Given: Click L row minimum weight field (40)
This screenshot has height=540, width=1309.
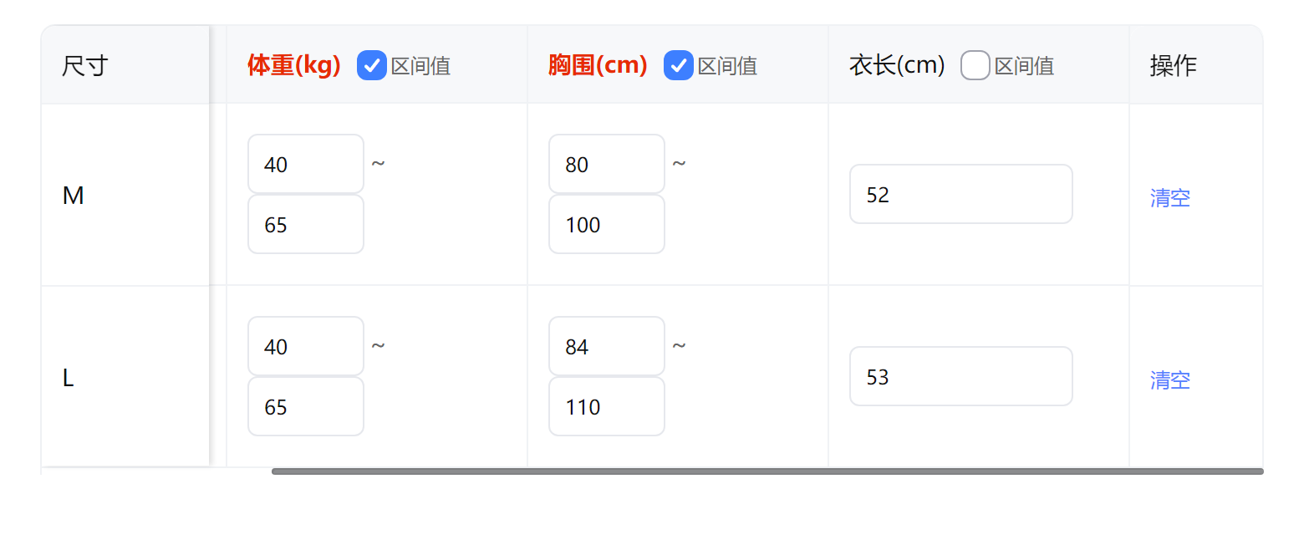Looking at the screenshot, I should tap(306, 346).
